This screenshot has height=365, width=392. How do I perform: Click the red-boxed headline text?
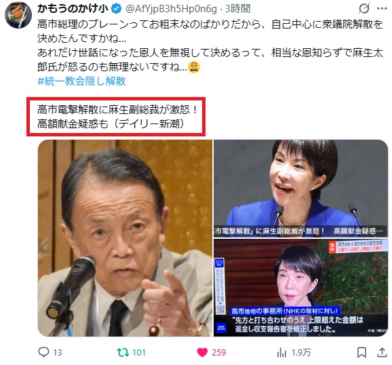click(116, 117)
